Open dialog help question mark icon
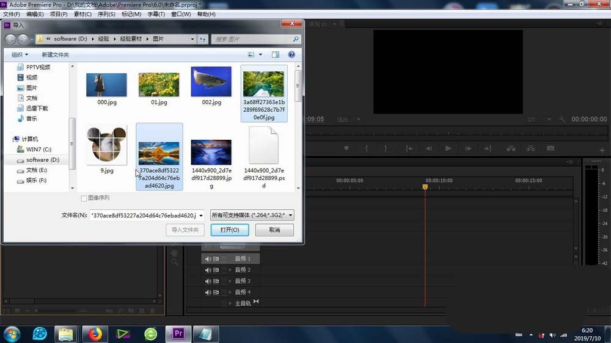611x343 pixels. click(291, 54)
